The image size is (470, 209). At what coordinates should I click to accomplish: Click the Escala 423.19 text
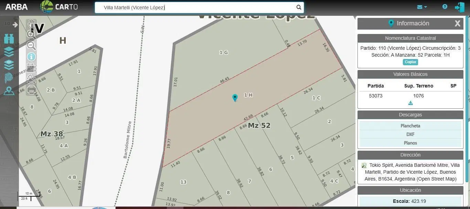(x=410, y=201)
